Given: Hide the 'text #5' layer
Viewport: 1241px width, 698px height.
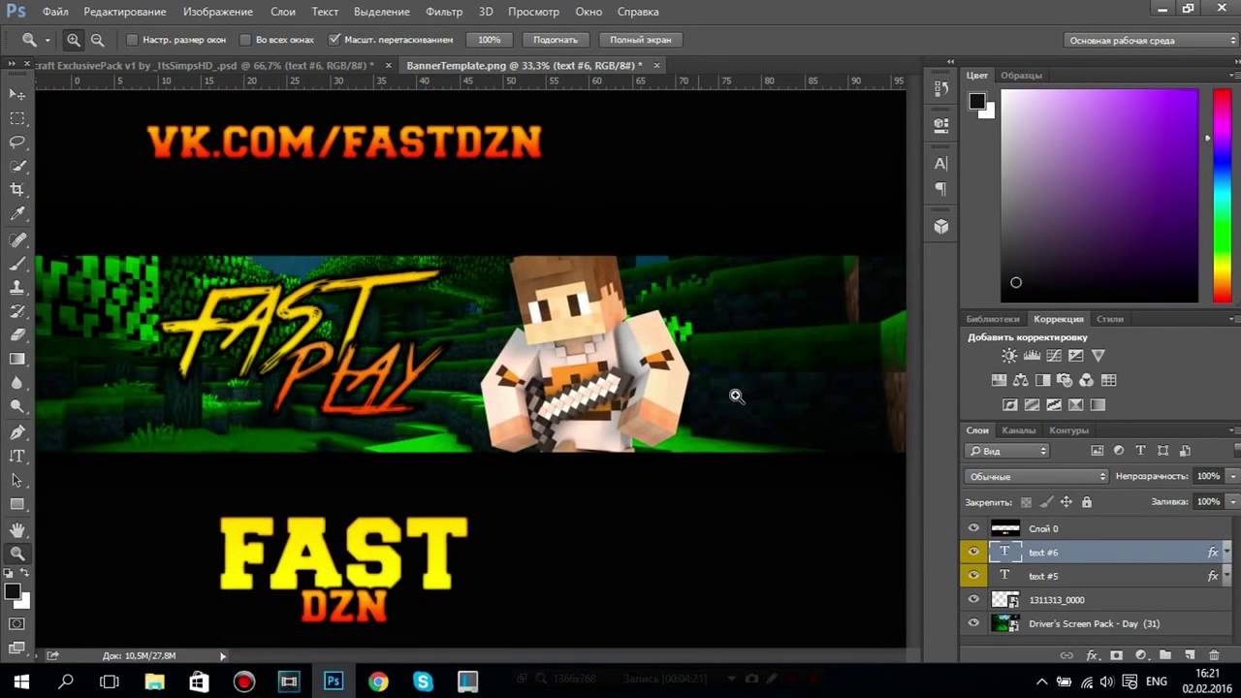Looking at the screenshot, I should [974, 576].
